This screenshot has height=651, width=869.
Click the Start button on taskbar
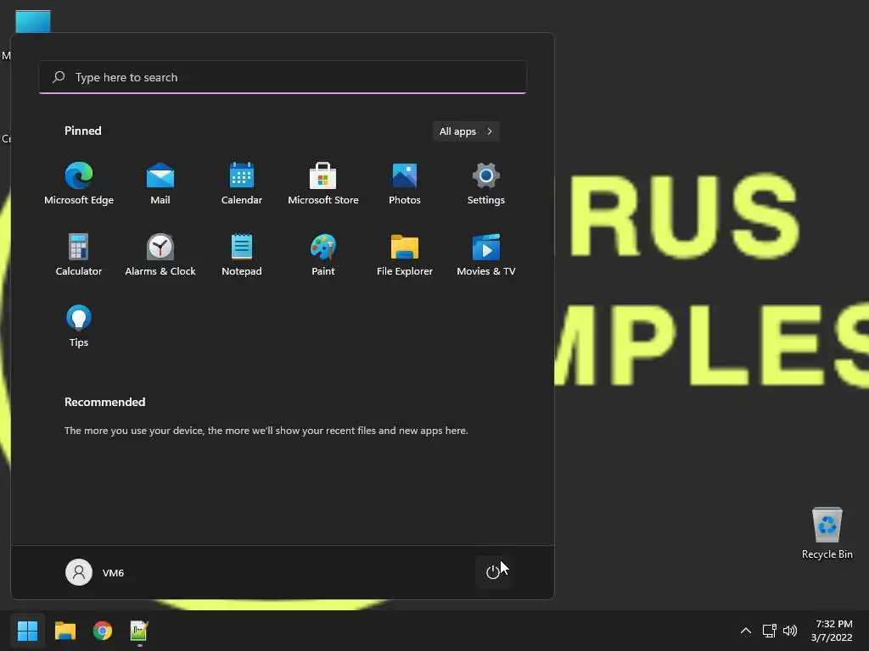pyautogui.click(x=27, y=631)
